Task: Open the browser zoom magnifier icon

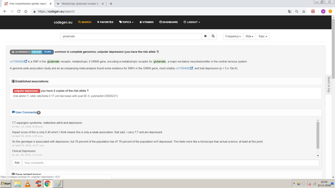Action: 297,11
